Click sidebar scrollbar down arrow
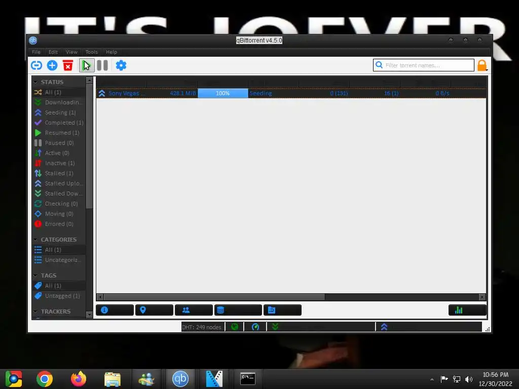The width and height of the screenshot is (519, 389). coord(89,315)
